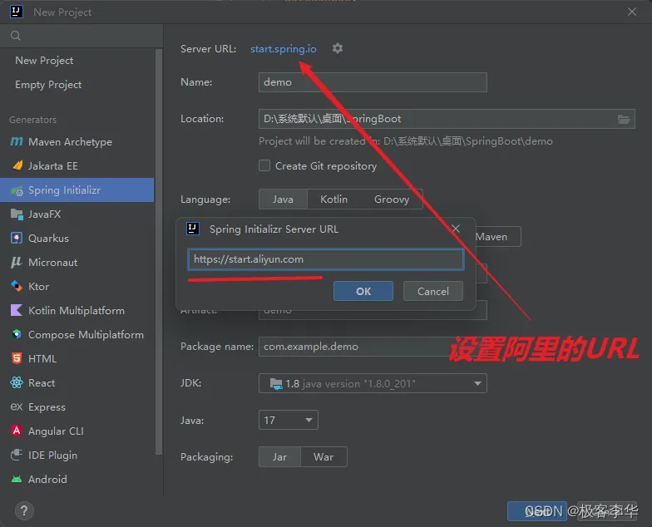This screenshot has height=527, width=652.
Task: Click the Micronaut mu icon
Action: tap(17, 263)
